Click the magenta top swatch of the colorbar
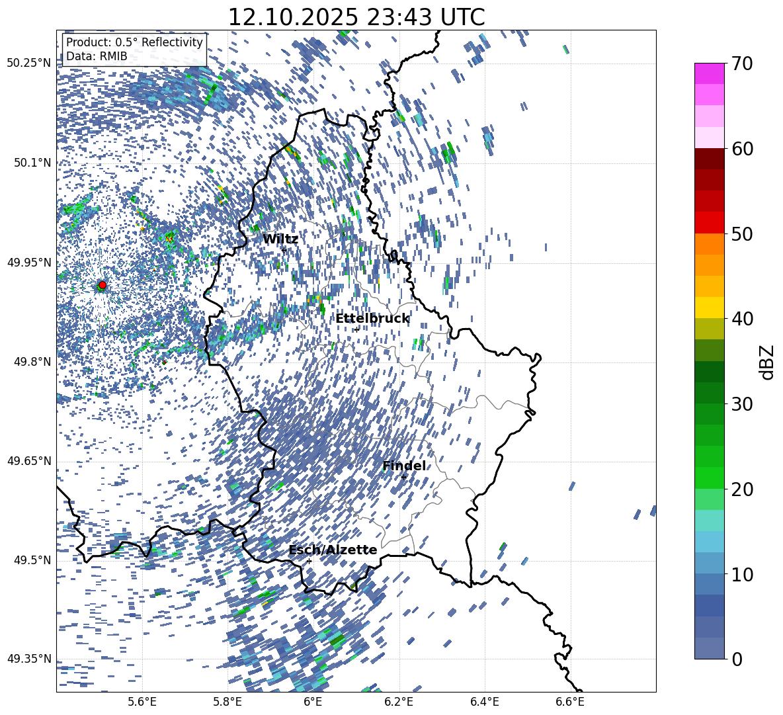The image size is (783, 715). [x=709, y=73]
